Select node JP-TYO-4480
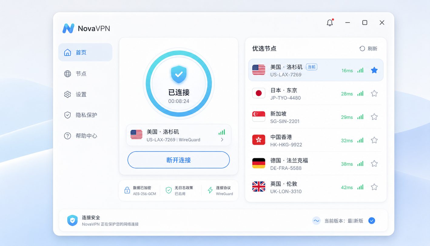 coord(316,94)
